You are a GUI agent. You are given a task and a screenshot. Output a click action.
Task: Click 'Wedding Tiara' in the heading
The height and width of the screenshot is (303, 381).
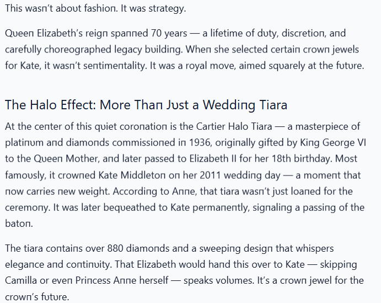(x=245, y=105)
